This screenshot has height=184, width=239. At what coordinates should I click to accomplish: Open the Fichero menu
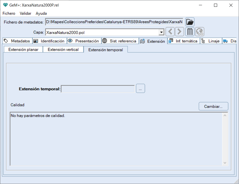(x=9, y=13)
